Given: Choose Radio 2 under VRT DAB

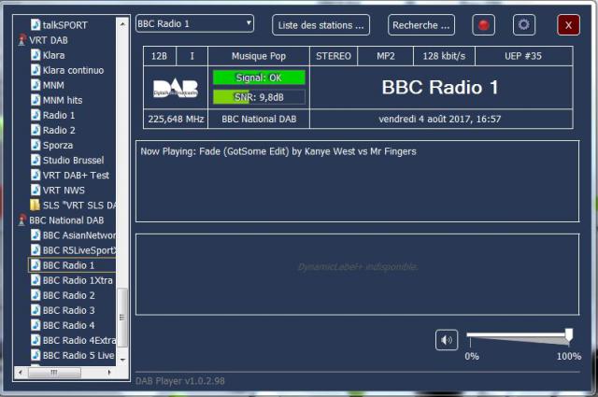Looking at the screenshot, I should click(x=59, y=130).
